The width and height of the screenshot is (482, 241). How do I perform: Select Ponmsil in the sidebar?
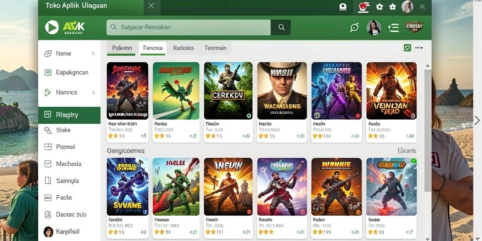70,147
